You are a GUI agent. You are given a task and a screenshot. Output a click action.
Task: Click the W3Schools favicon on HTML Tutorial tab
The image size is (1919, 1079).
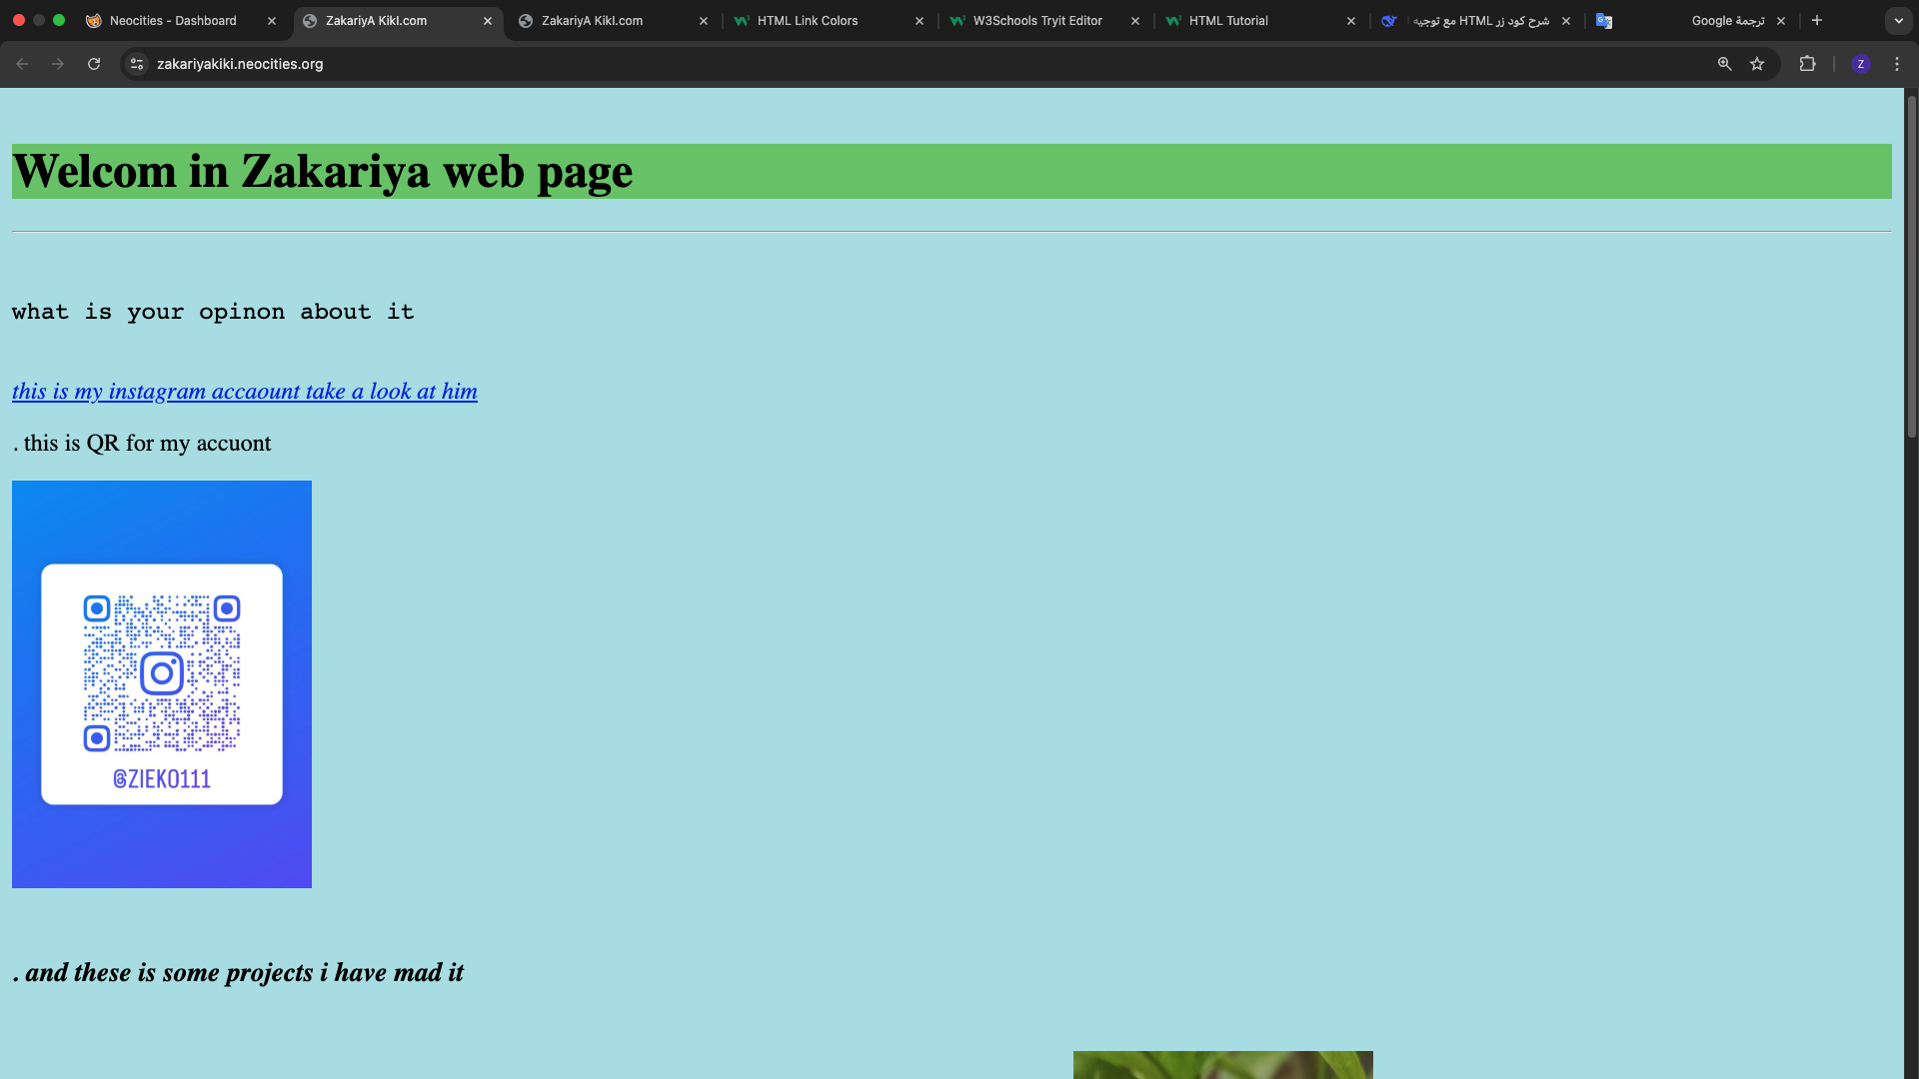point(1173,21)
